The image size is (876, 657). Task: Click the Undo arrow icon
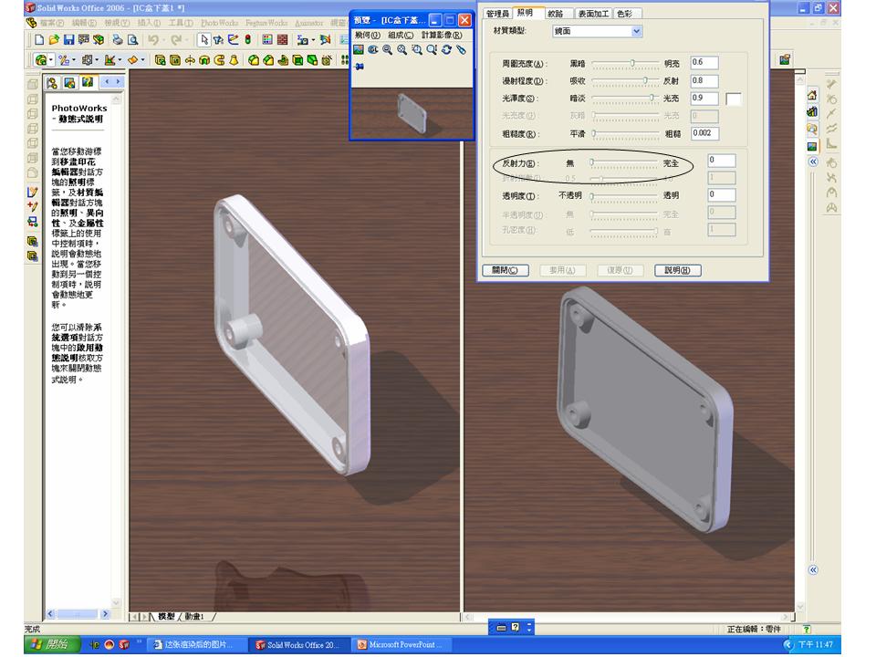153,39
